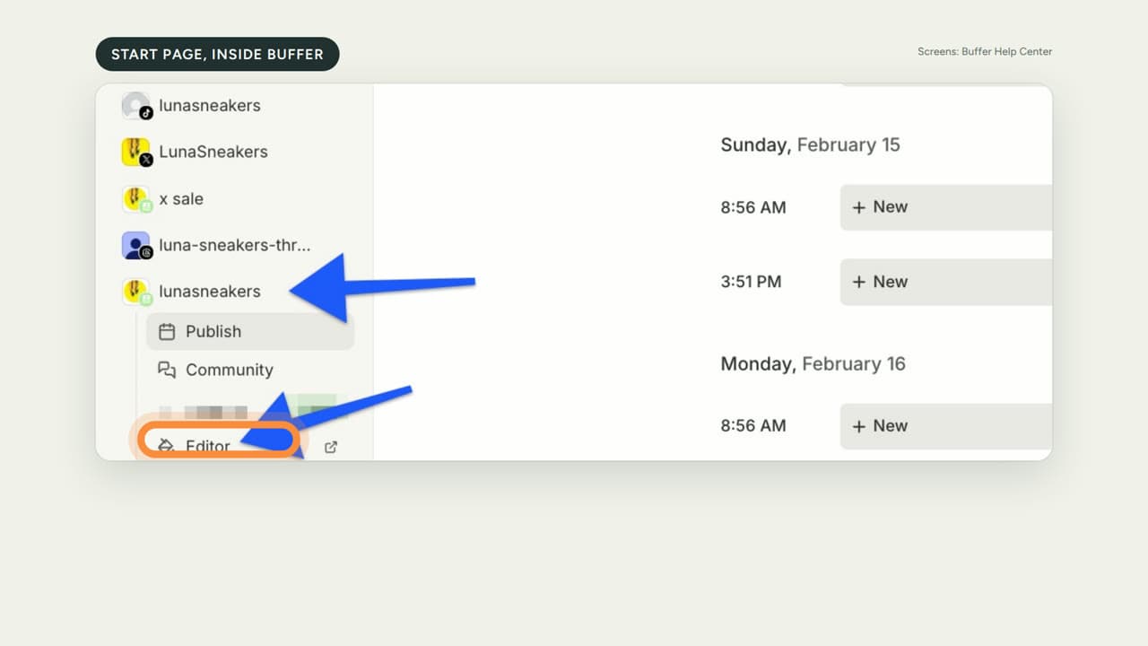Screen dimensions: 1148x646
Task: Click the blurred item below Community
Action: pos(247,409)
